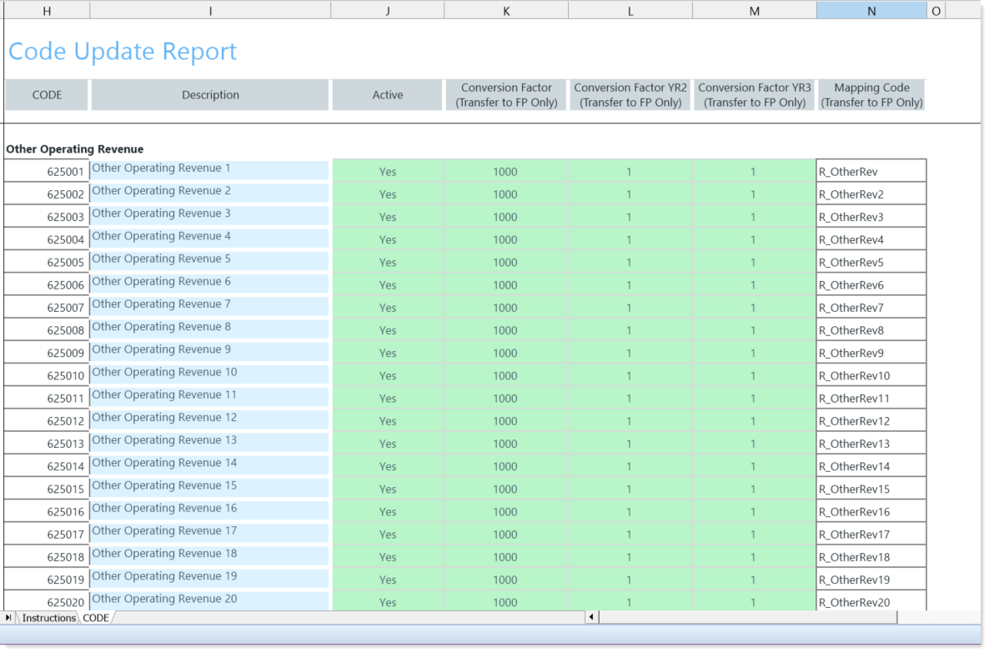The height and width of the screenshot is (653, 989).
Task: Click Conversion Factor YR3 cell for 625018
Action: (754, 557)
